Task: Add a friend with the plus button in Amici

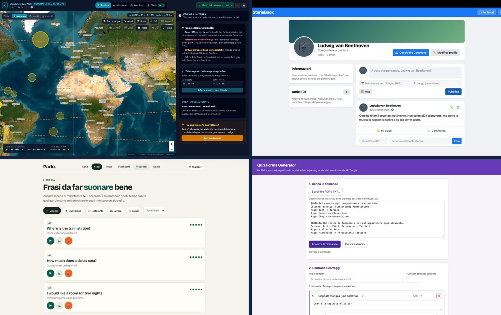Action: (347, 92)
